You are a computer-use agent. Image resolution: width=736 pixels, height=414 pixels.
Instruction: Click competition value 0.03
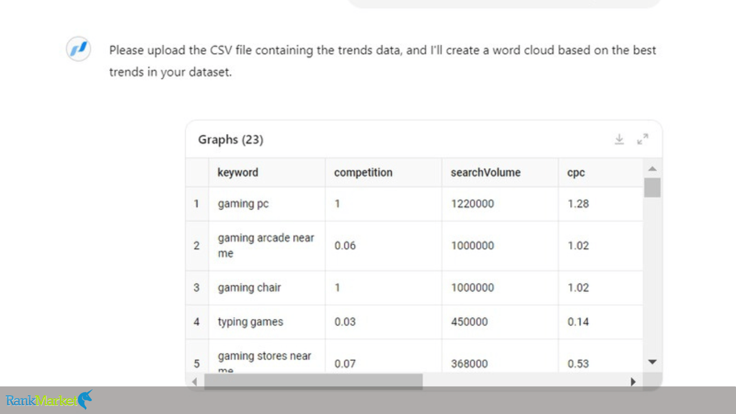click(384, 322)
